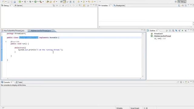194x109 pixels.
Task: Click the Next Annotation arrow icon
Action: [79, 2]
